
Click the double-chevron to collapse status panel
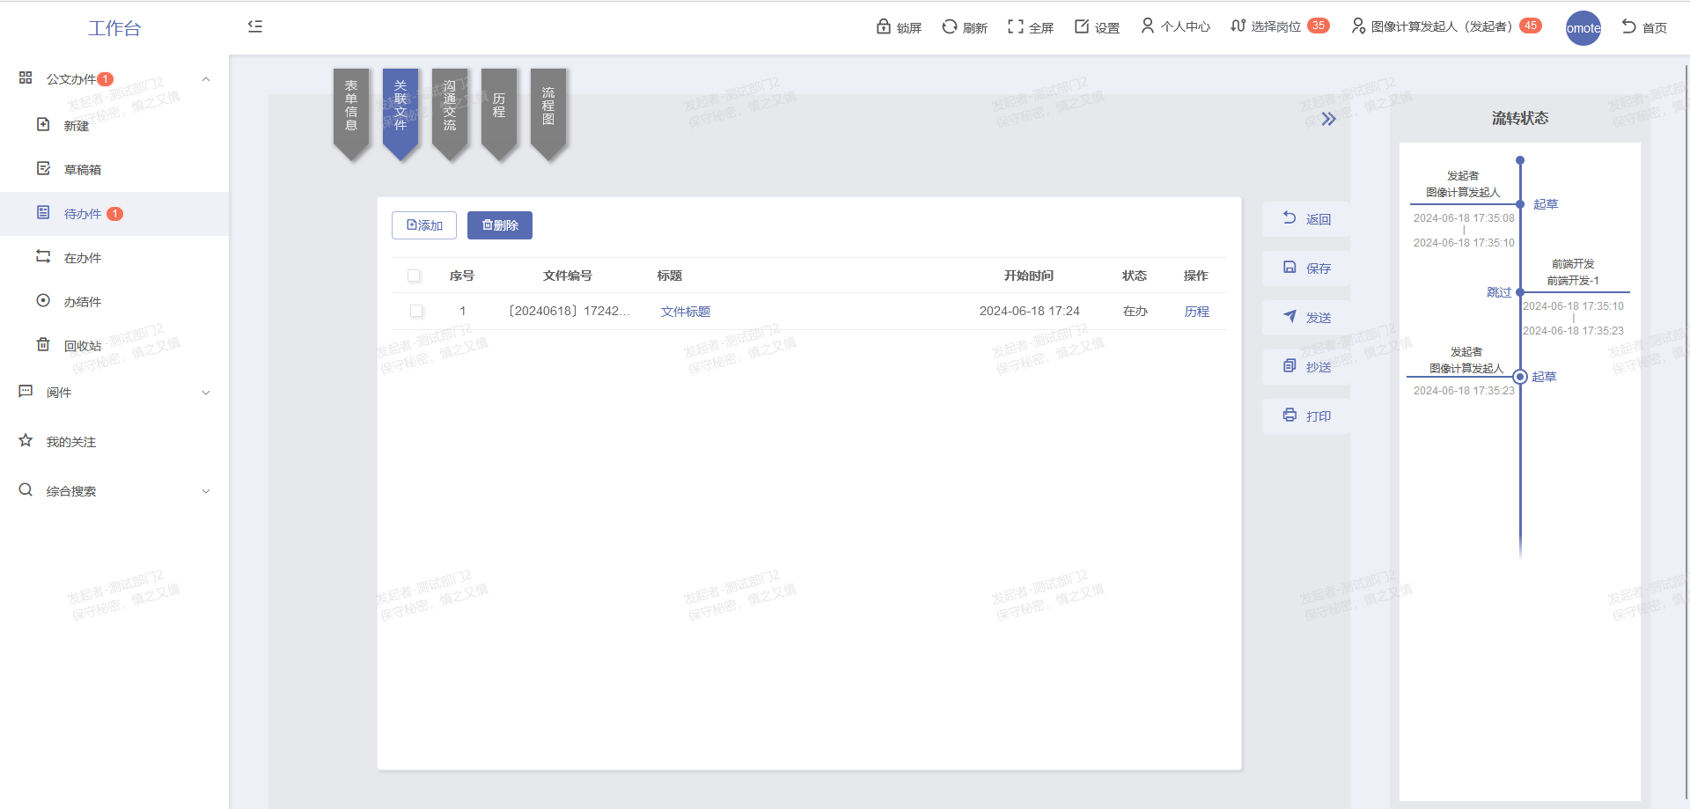pyautogui.click(x=1328, y=119)
